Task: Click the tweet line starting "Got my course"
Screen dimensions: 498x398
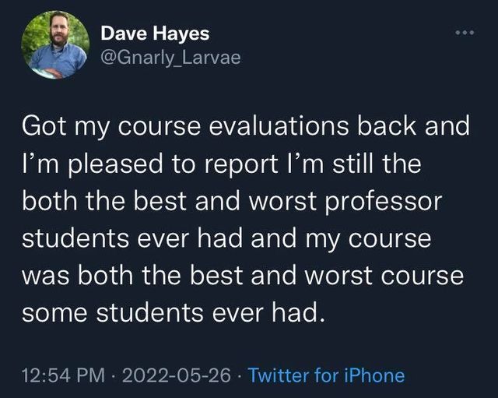Action: (246, 126)
